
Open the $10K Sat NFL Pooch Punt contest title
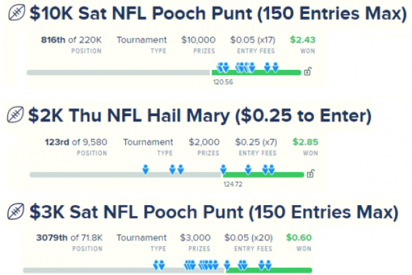click(x=218, y=13)
